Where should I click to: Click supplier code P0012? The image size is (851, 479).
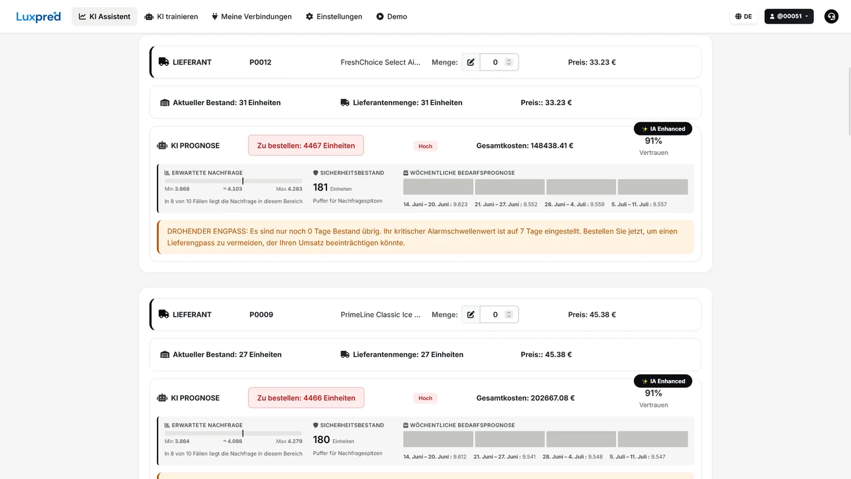(261, 62)
